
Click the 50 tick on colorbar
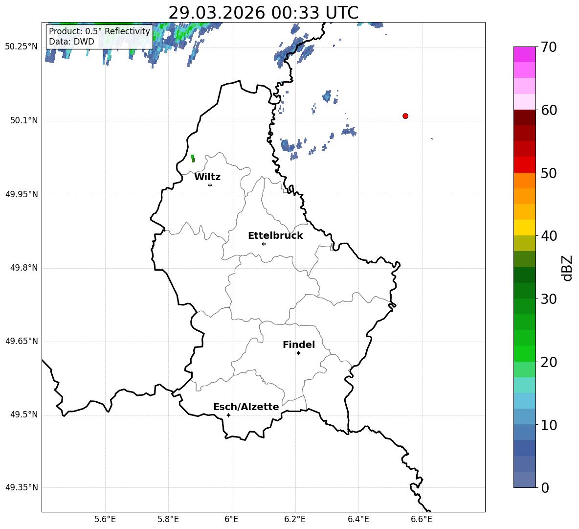pyautogui.click(x=549, y=173)
